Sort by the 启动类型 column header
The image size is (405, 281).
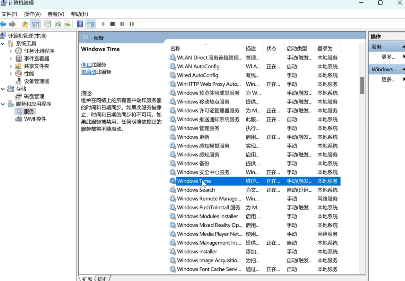(x=299, y=48)
